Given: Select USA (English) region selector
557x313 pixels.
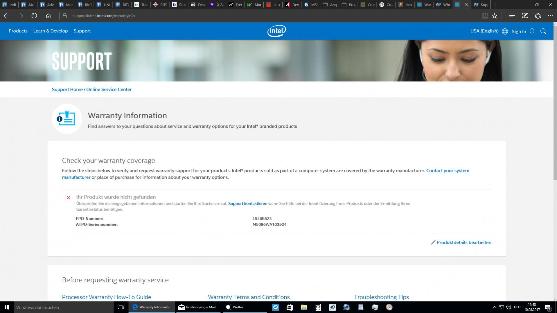Looking at the screenshot, I should click(484, 31).
